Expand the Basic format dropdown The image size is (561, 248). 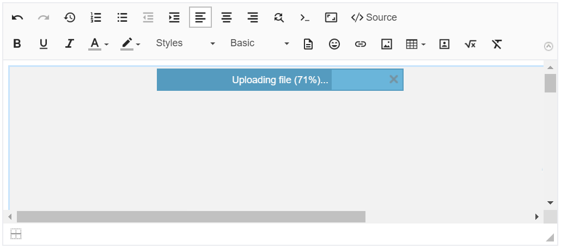(x=259, y=44)
